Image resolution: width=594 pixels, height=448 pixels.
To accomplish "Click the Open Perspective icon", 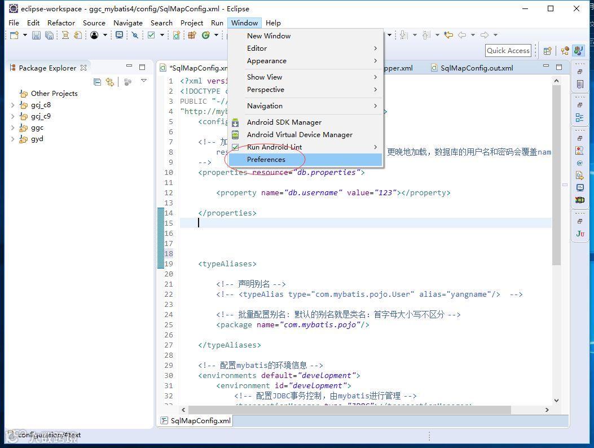I will 547,51.
